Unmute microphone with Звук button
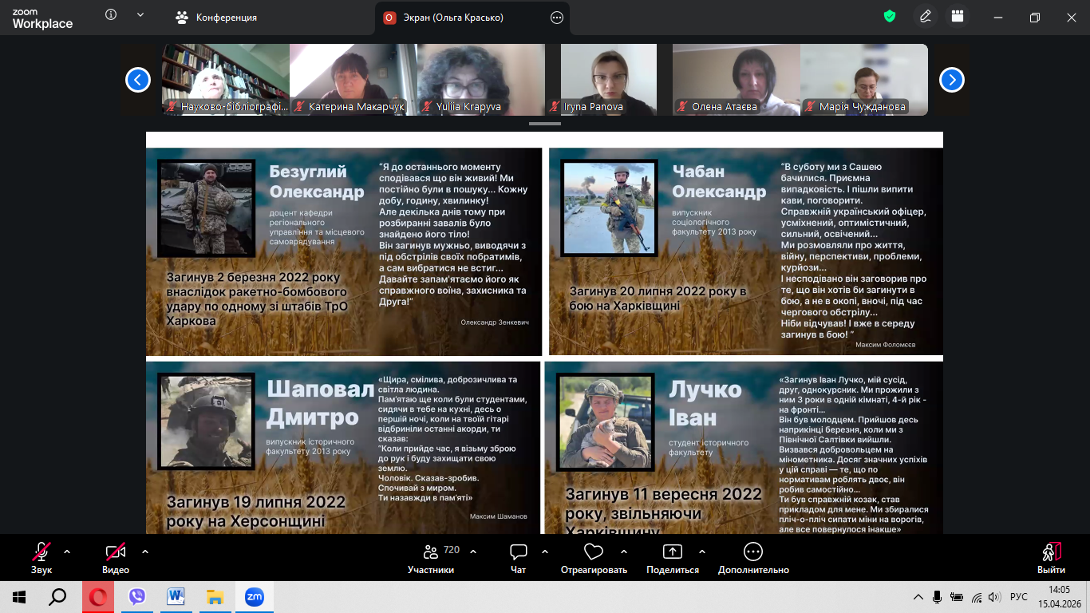The width and height of the screenshot is (1090, 613). coord(41,557)
